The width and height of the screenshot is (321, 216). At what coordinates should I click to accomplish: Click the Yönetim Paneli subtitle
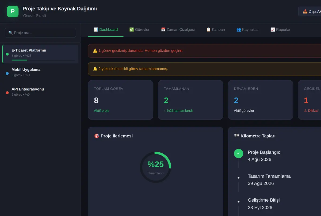point(34,15)
